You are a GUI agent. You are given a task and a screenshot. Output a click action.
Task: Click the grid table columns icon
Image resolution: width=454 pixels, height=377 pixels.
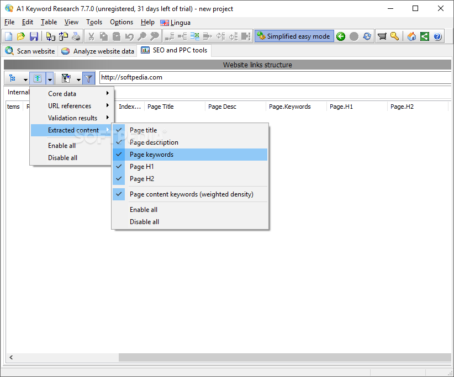[38, 78]
